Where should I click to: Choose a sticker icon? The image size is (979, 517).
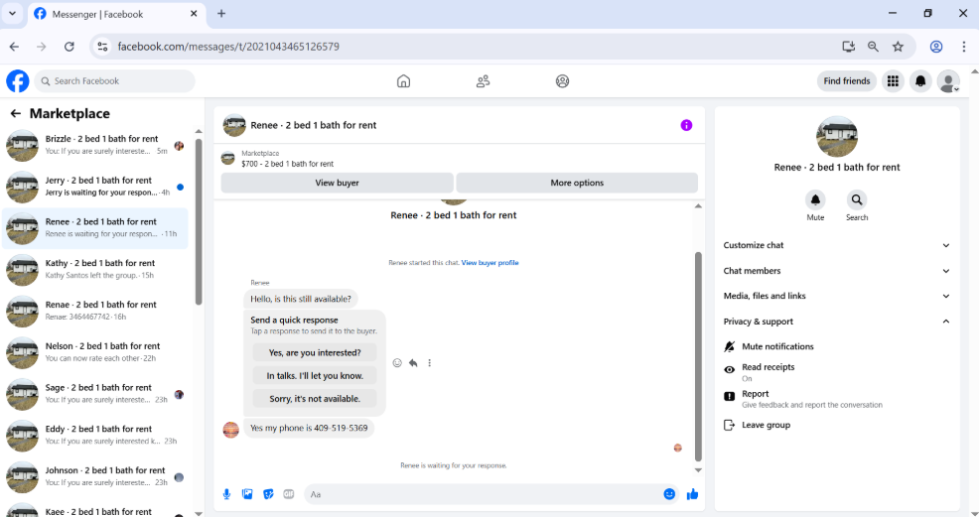coord(268,494)
